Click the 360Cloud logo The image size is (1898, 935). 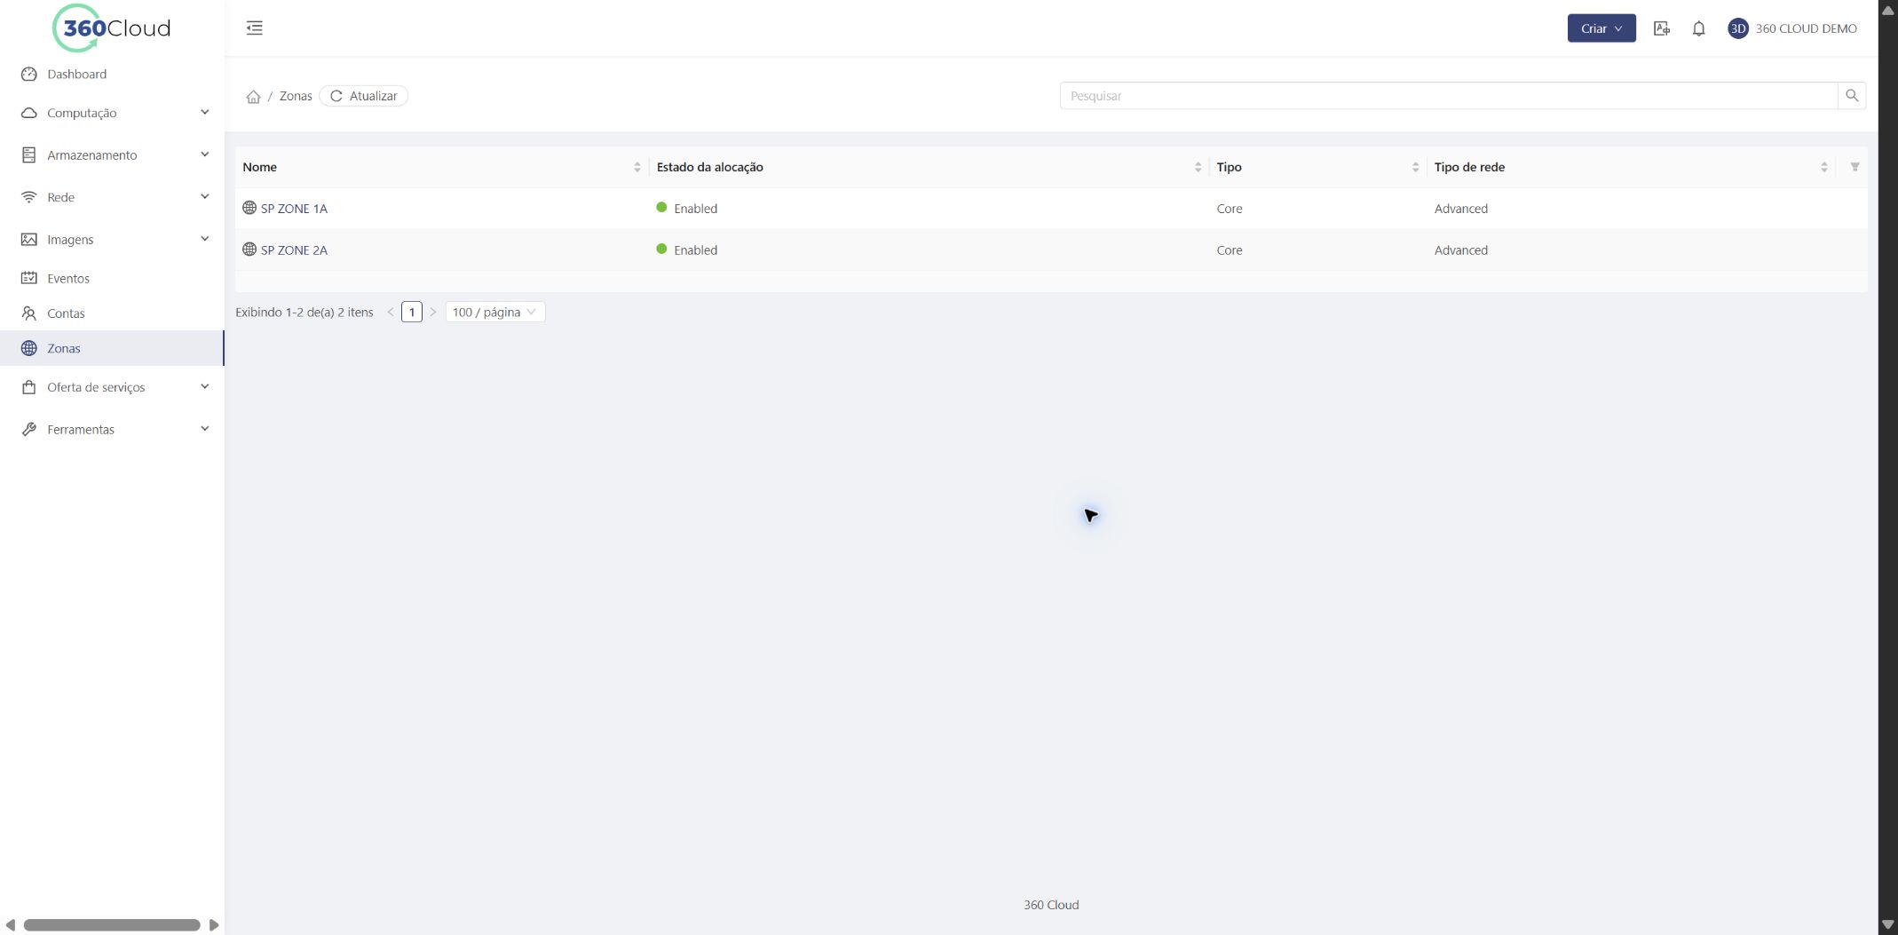(x=112, y=28)
